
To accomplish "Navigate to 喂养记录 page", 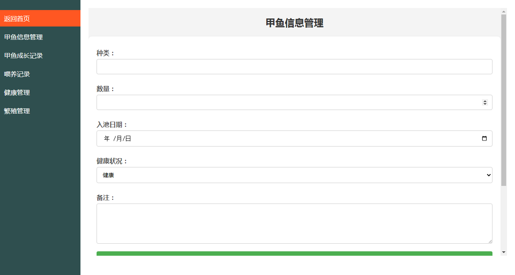I will 40,74.
